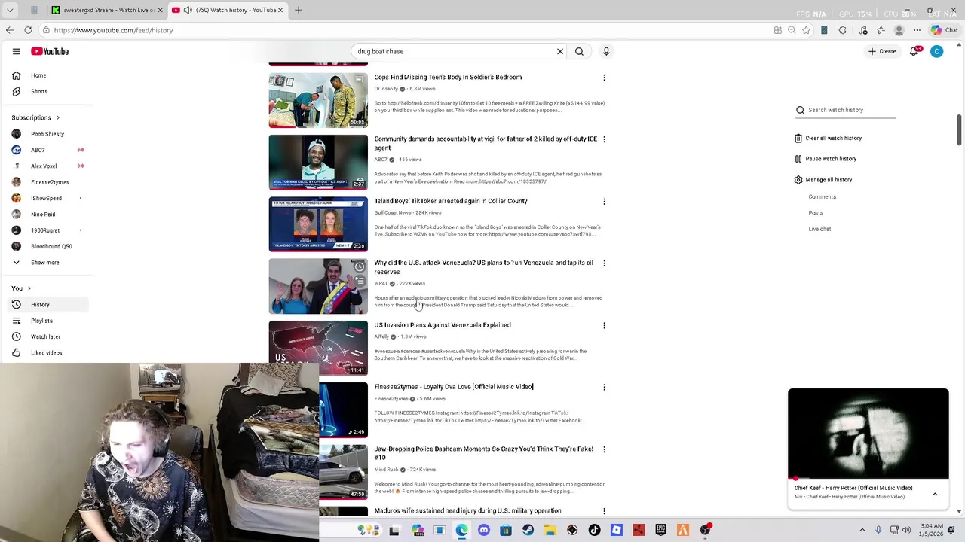Open options menu for 'Island Boys' TikToker video
The width and height of the screenshot is (965, 542).
coord(604,202)
